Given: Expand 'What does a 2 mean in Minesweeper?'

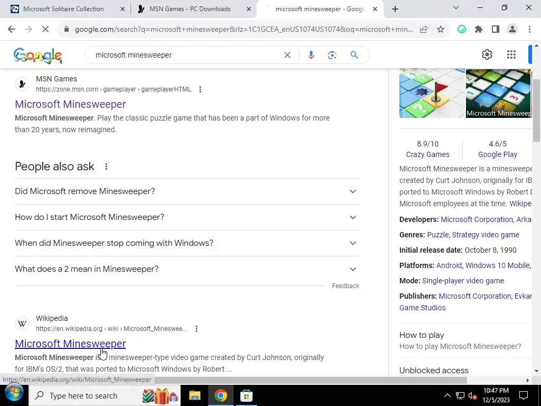Looking at the screenshot, I should click(x=187, y=269).
